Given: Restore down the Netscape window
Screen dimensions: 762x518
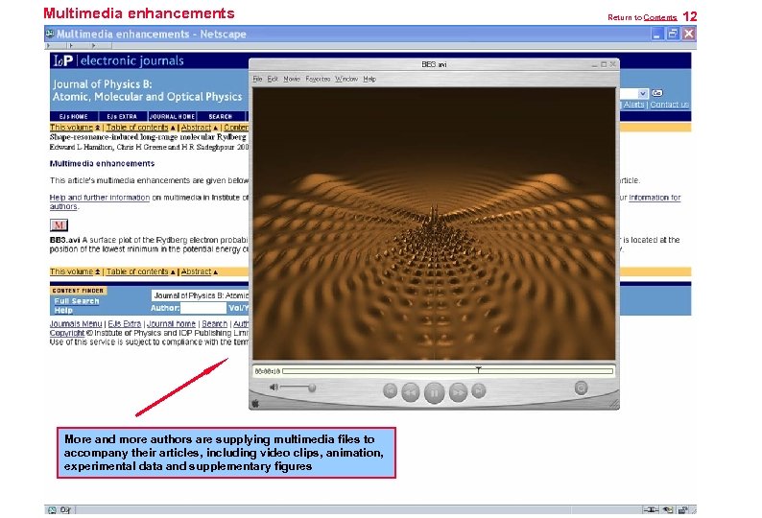Looking at the screenshot, I should (x=673, y=34).
